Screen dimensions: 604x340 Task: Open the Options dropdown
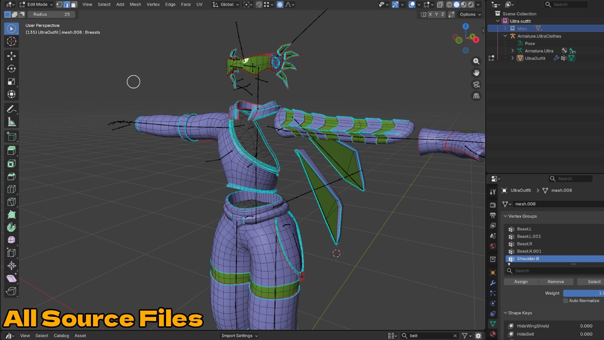click(470, 14)
